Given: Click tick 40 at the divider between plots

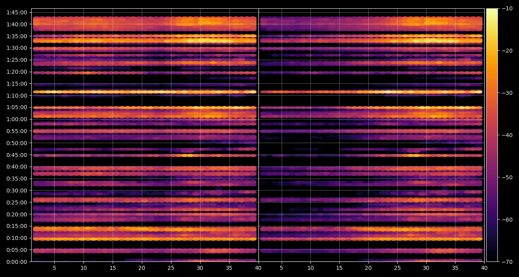Looking at the screenshot, I should [x=259, y=268].
